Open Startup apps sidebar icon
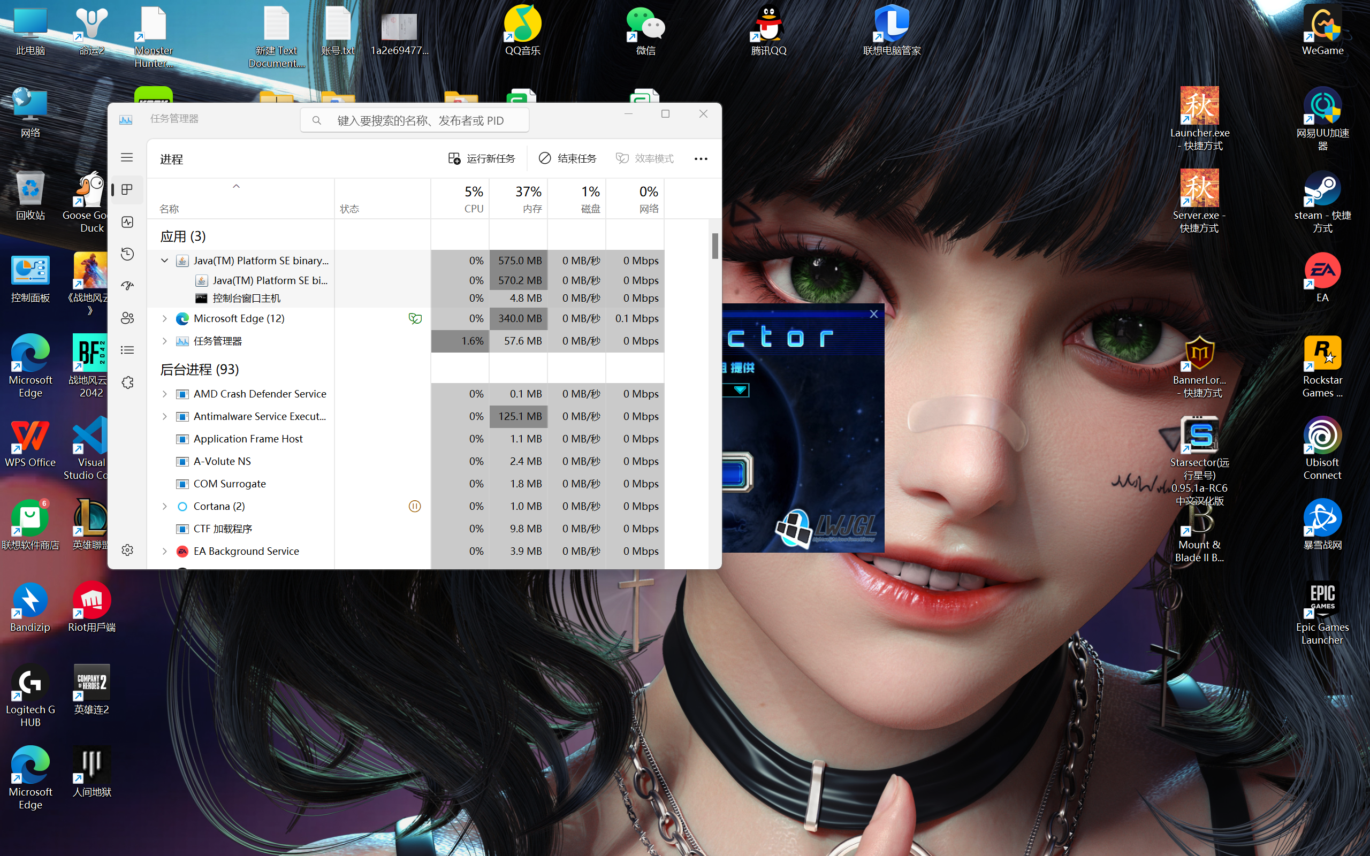Image resolution: width=1370 pixels, height=856 pixels. coord(127,286)
